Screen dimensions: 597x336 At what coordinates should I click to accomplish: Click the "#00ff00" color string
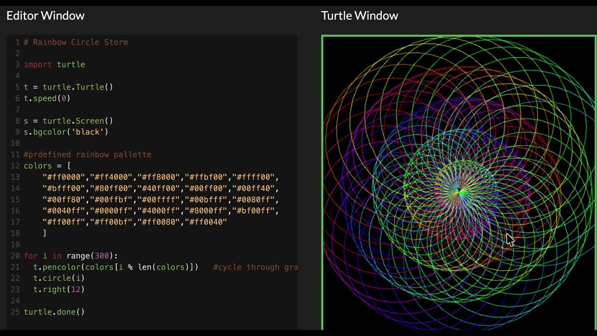coord(206,188)
